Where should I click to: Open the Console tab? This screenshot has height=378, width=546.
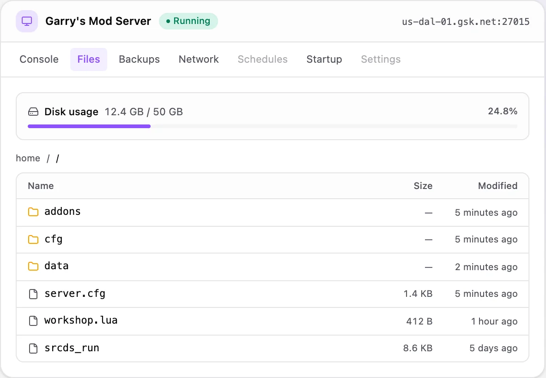click(x=39, y=59)
